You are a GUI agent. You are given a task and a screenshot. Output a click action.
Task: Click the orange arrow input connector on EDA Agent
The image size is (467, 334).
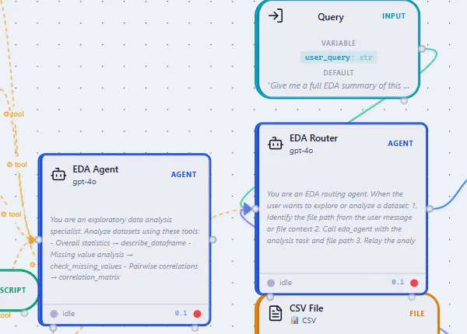pos(32,239)
